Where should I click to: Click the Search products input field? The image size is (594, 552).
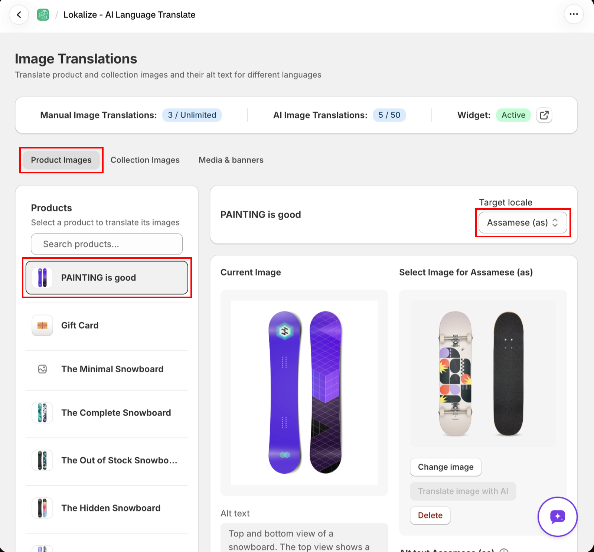point(107,244)
